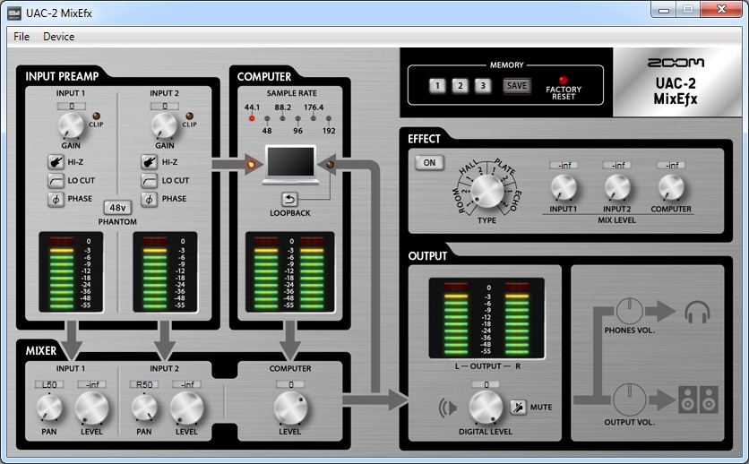Click the Input 2 CLIP indicator
The width and height of the screenshot is (749, 464).
[189, 116]
